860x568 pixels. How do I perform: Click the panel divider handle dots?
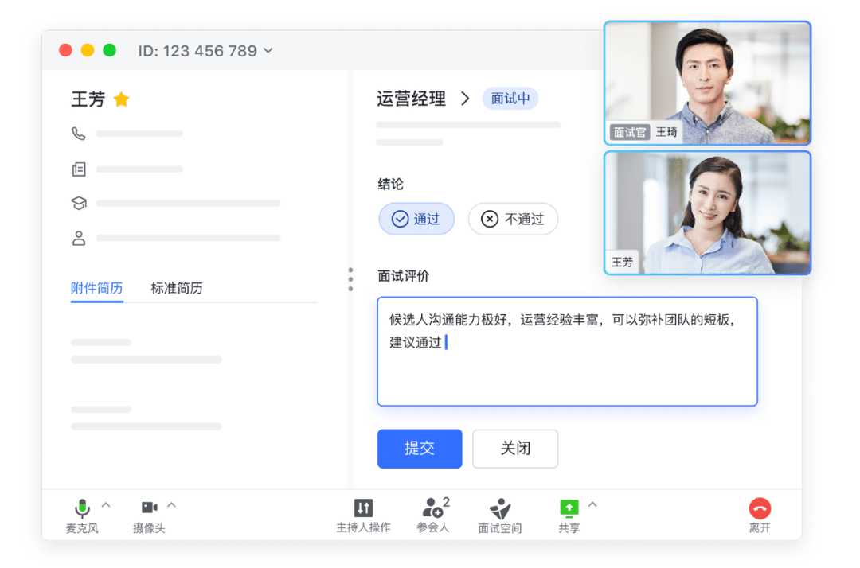350,279
